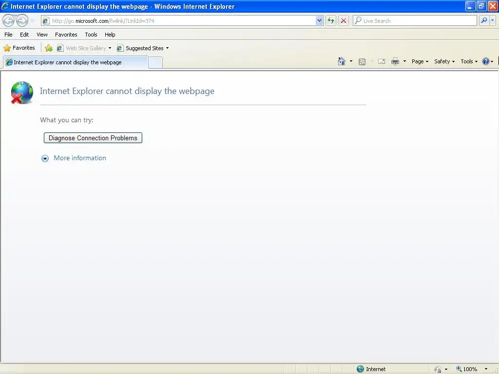The height and width of the screenshot is (374, 499).
Task: Click the RSS Feeds icon
Action: pos(362,62)
